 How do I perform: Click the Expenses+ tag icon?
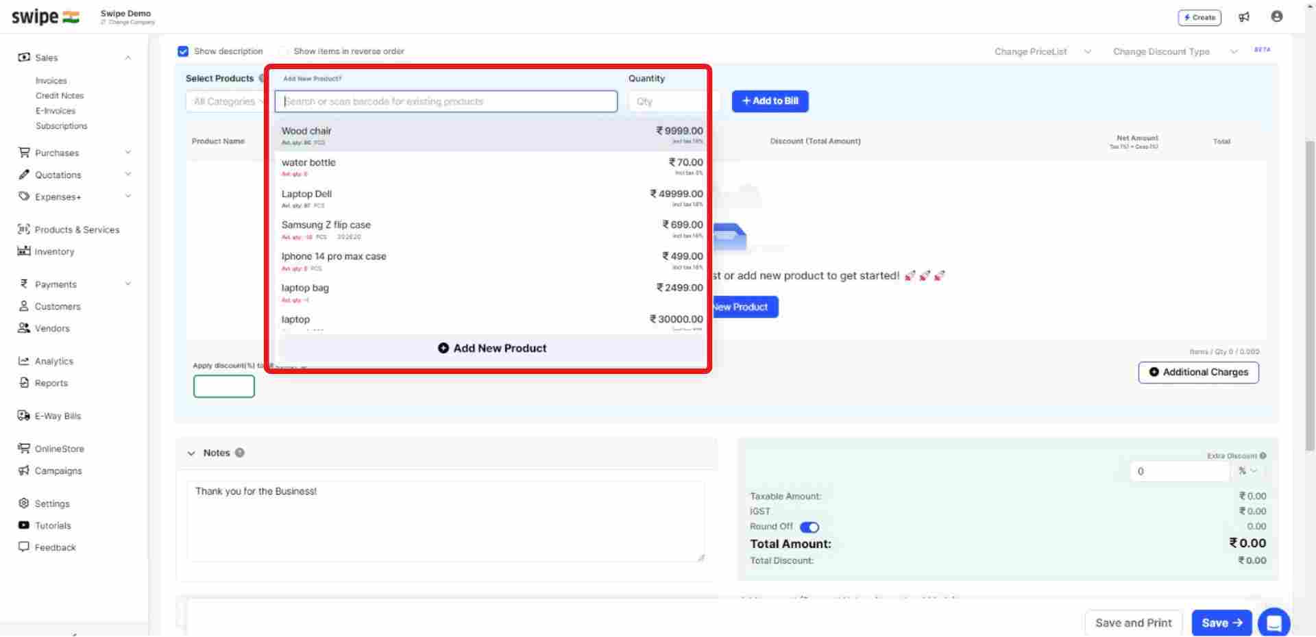click(24, 197)
